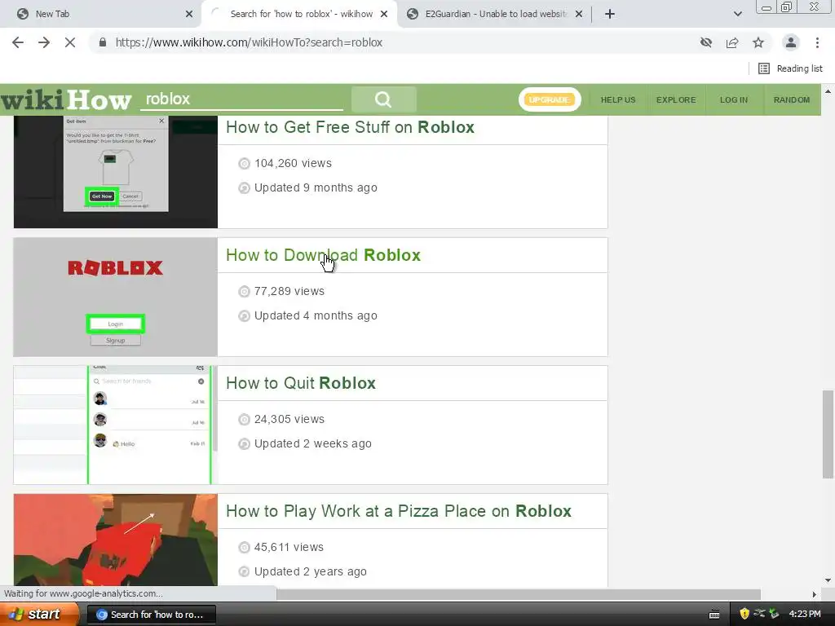The width and height of the screenshot is (835, 626).
Task: Go back to previous page
Action: [18, 42]
